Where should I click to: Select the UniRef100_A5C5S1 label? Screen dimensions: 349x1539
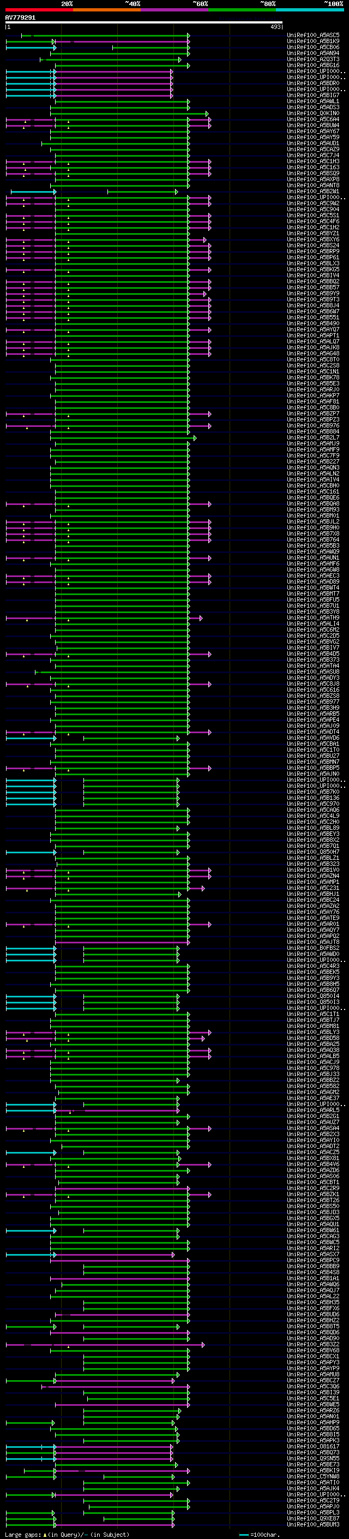coord(313,216)
